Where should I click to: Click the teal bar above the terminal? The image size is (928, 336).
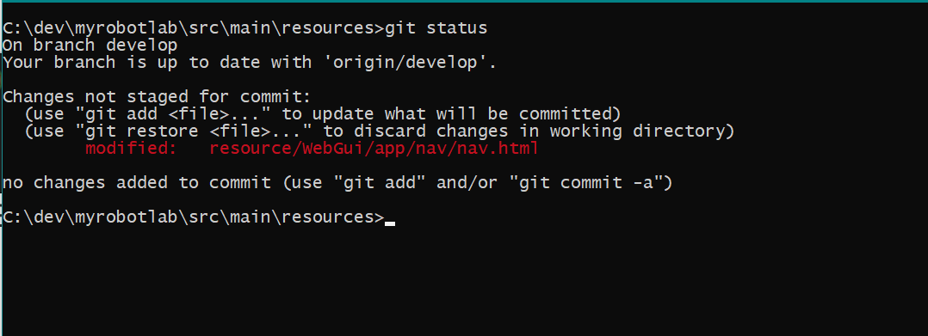coord(464,1)
